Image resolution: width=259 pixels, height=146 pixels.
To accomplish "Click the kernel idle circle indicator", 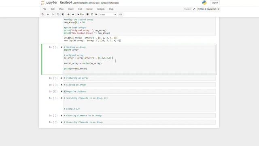I will click(x=219, y=9).
